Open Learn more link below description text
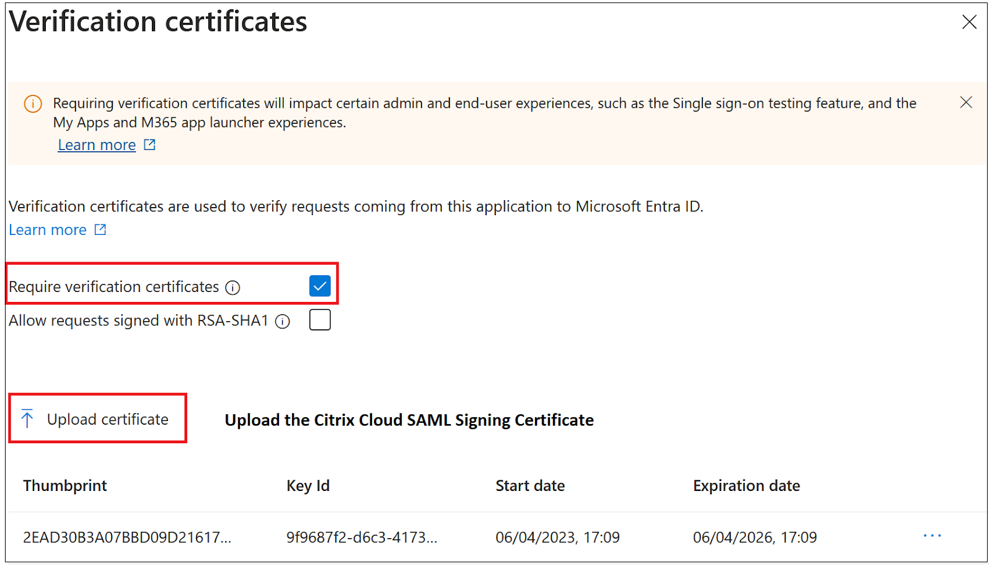The width and height of the screenshot is (992, 566). (x=48, y=230)
